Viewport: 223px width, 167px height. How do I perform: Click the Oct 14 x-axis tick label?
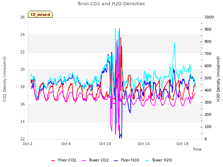pyautogui.click(x=144, y=144)
